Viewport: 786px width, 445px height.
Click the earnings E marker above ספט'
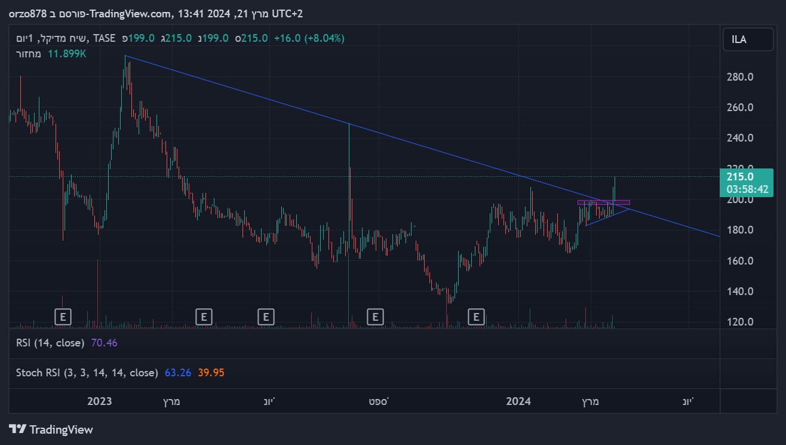click(x=375, y=317)
